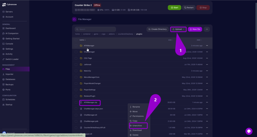
Task: Click the account avatar icon at bottom
Action: click(4, 133)
